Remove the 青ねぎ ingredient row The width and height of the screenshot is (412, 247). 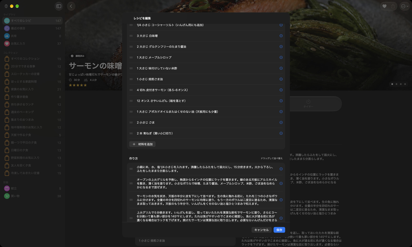tap(281, 133)
